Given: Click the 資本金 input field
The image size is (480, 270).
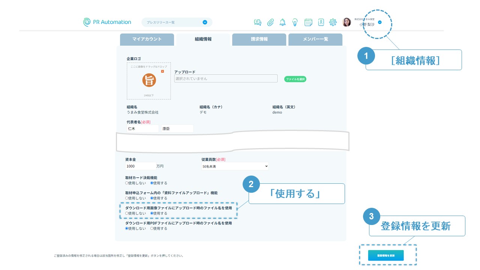Looking at the screenshot, I should click(140, 166).
